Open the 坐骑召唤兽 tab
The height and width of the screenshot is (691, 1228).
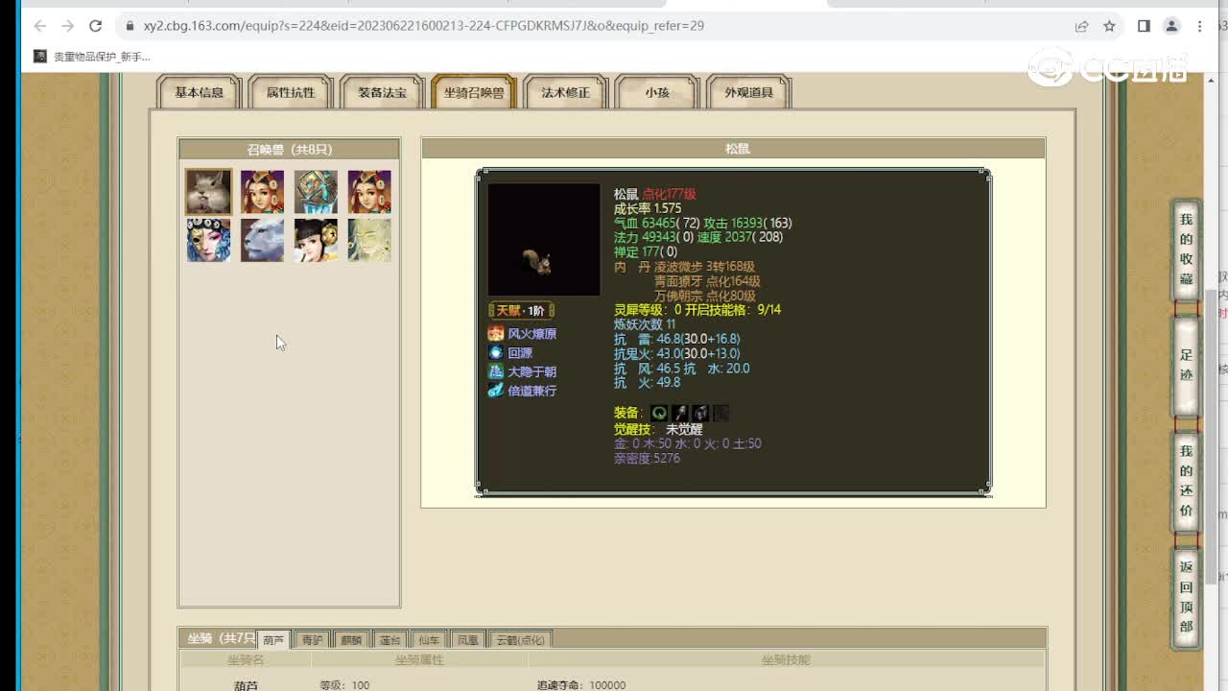coord(474,92)
